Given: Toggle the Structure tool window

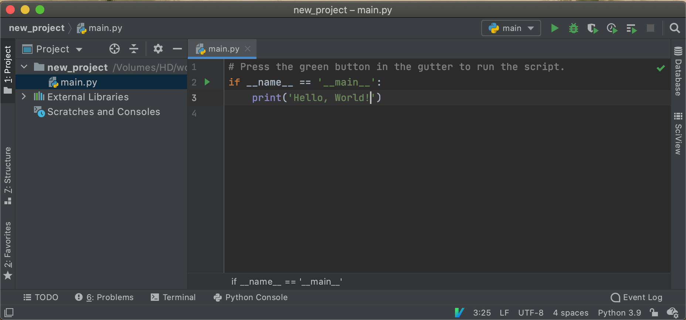Looking at the screenshot, I should pyautogui.click(x=8, y=175).
